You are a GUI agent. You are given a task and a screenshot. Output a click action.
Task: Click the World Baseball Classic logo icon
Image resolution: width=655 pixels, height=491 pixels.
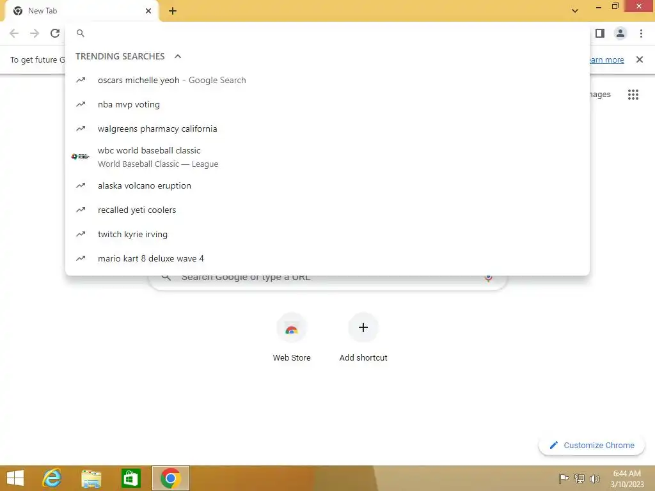pyautogui.click(x=80, y=157)
